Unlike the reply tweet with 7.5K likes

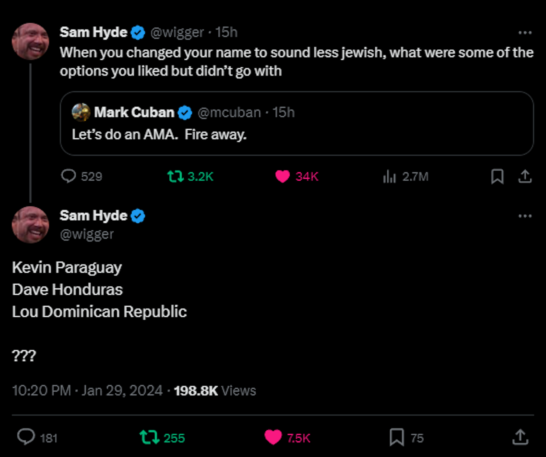[x=273, y=437]
